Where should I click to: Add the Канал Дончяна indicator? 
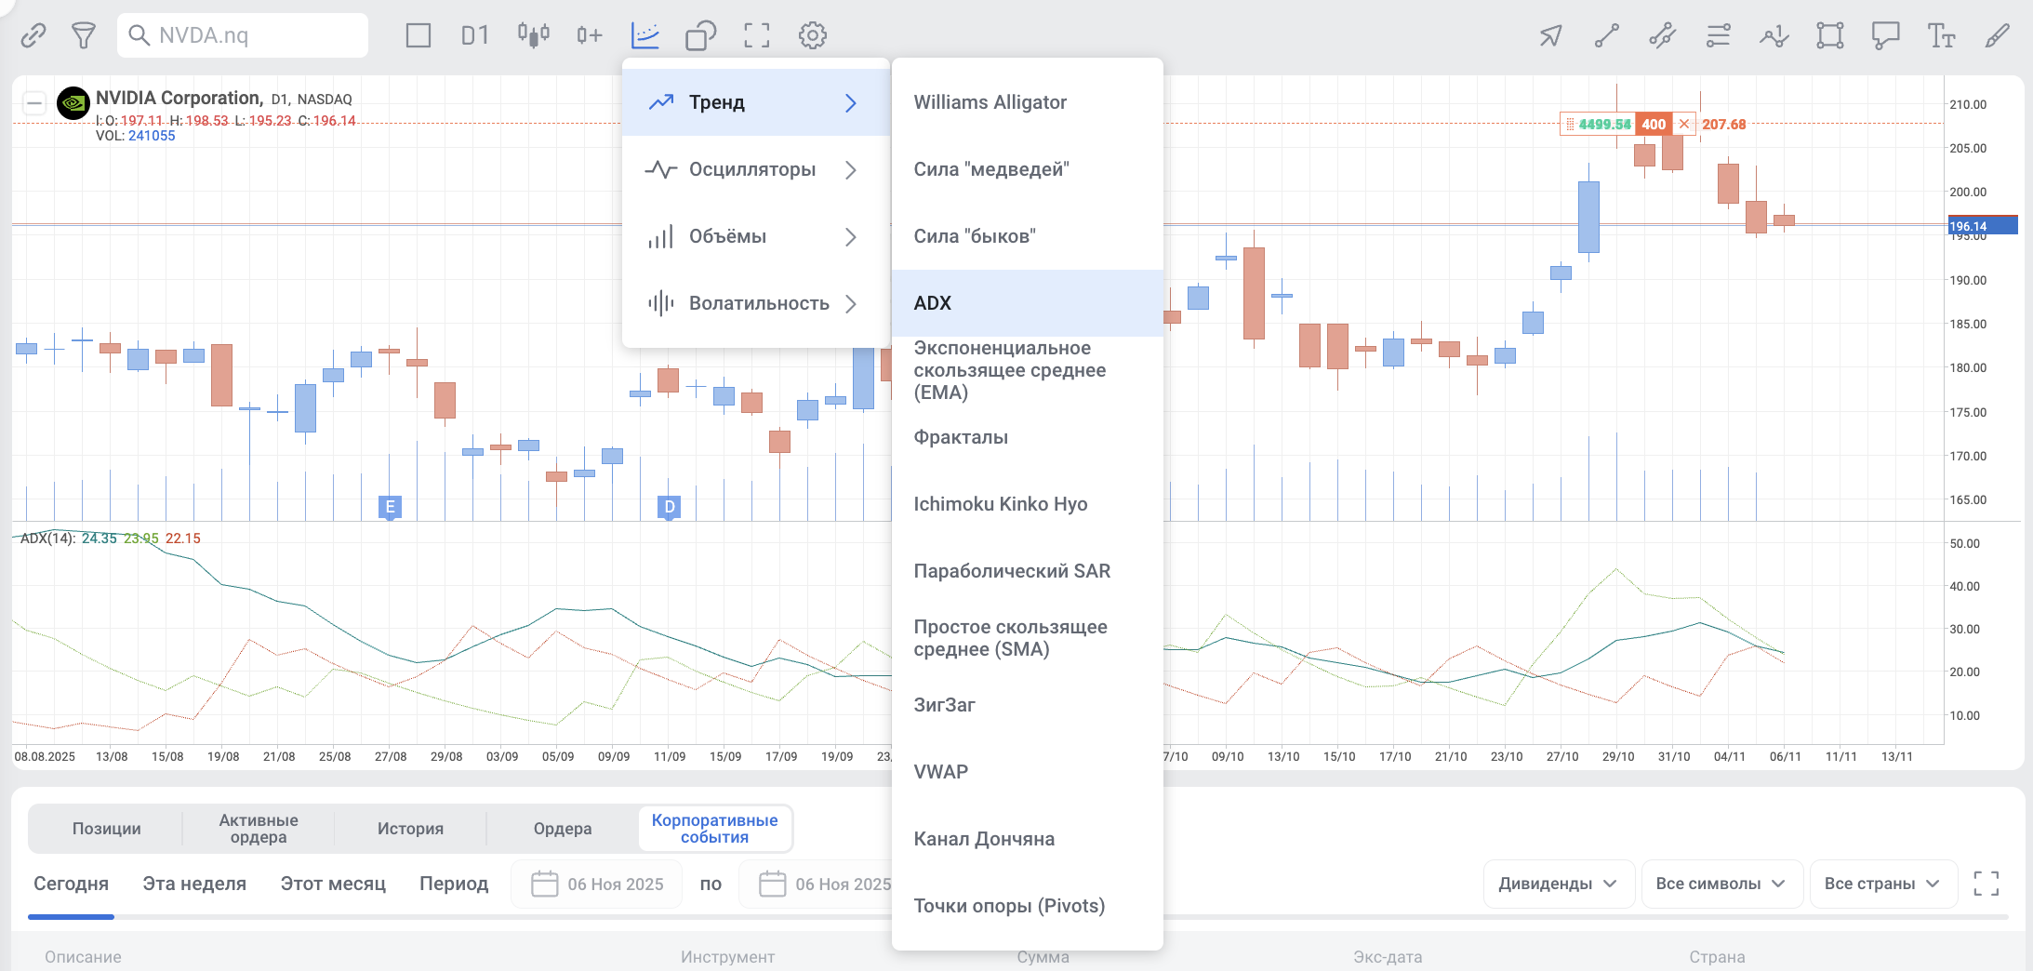1028,839
